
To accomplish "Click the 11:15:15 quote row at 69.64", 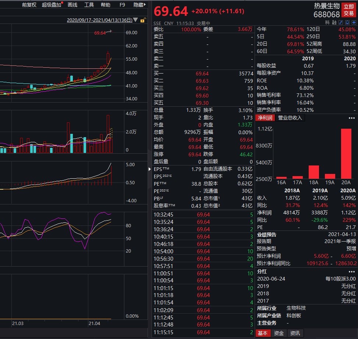I will (202, 332).
